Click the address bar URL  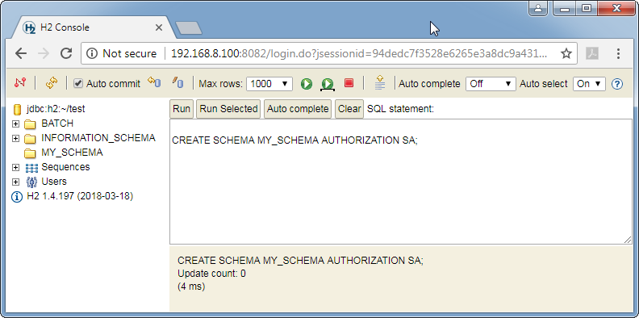[x=359, y=53]
